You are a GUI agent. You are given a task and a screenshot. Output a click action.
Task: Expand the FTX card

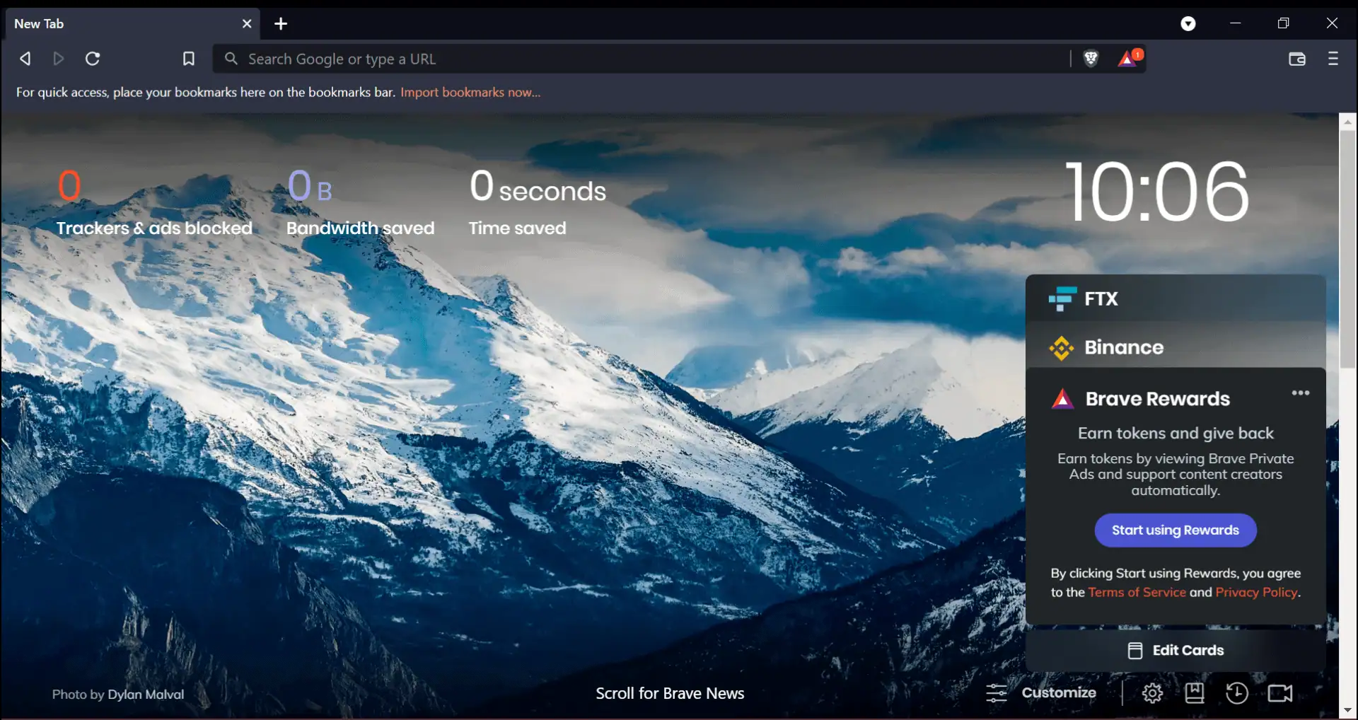1176,298
